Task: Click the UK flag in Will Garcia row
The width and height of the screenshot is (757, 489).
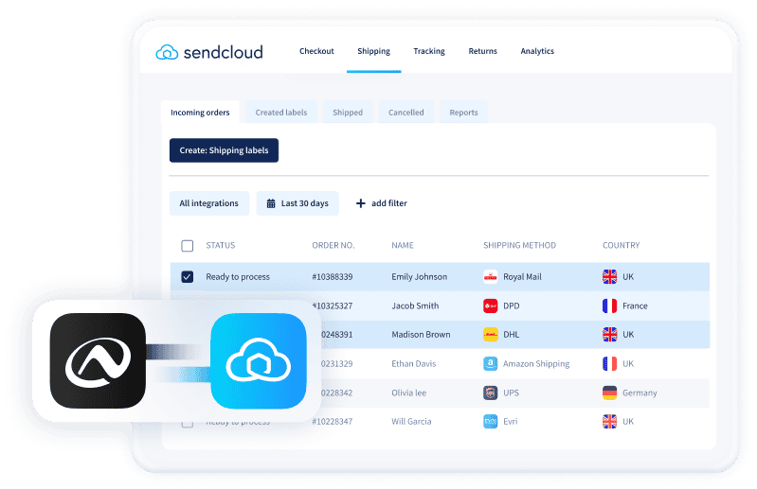Action: click(x=609, y=422)
